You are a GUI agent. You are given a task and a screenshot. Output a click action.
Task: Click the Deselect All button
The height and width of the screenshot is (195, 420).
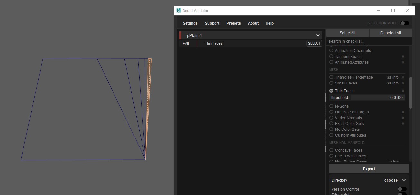click(390, 33)
